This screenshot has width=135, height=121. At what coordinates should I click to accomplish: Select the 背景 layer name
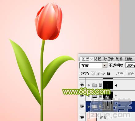(x=103, y=118)
